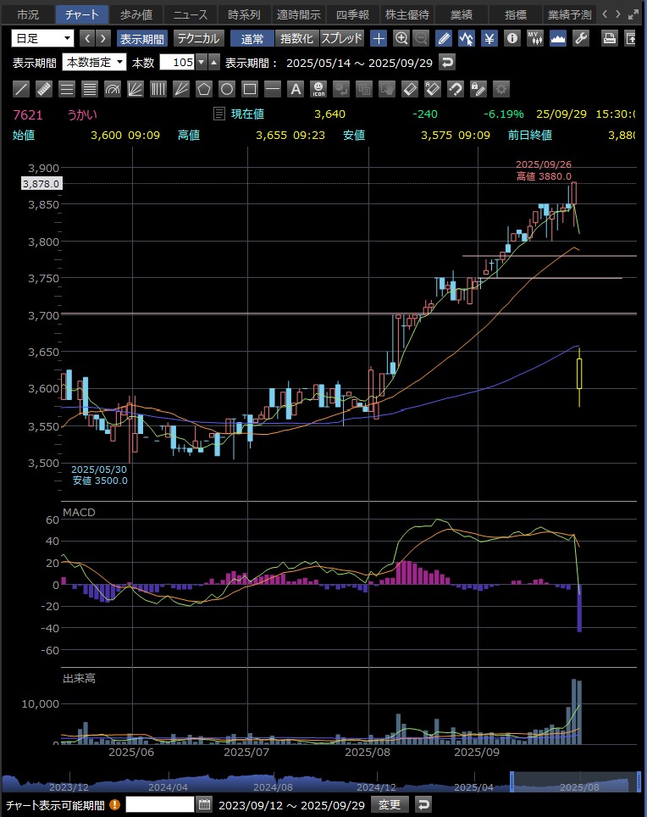Switch to the 四季報 tab
This screenshot has width=647, height=817.
pyautogui.click(x=352, y=14)
